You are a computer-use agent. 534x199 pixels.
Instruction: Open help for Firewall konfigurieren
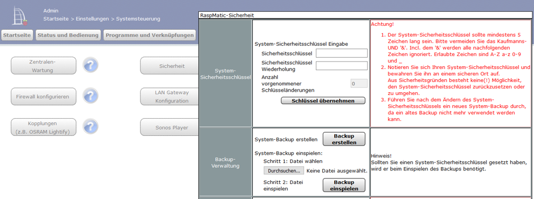click(x=90, y=97)
